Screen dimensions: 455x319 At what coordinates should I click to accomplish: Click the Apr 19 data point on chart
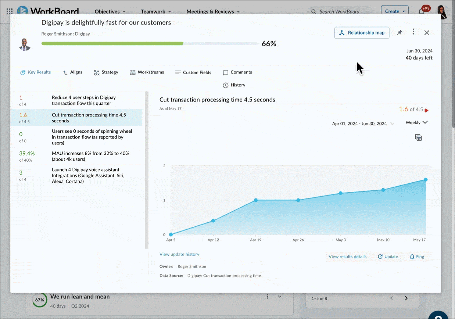tap(256, 200)
